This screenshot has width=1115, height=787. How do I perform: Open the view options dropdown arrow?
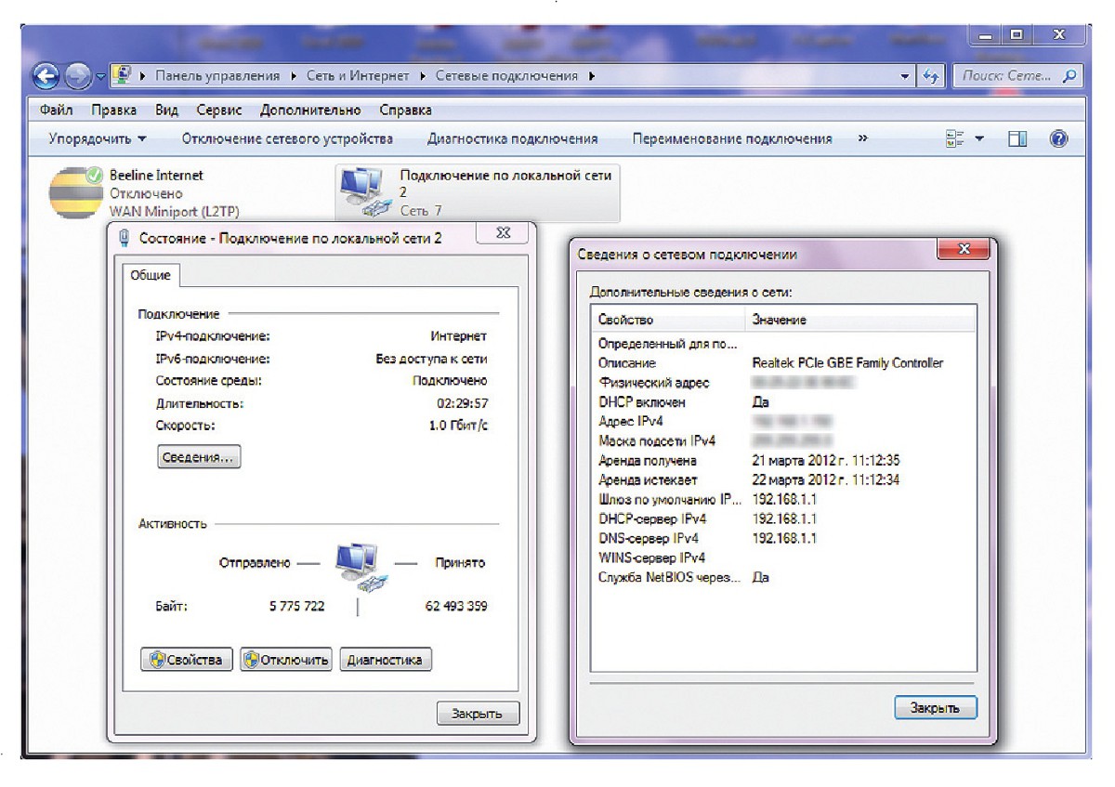(x=979, y=139)
